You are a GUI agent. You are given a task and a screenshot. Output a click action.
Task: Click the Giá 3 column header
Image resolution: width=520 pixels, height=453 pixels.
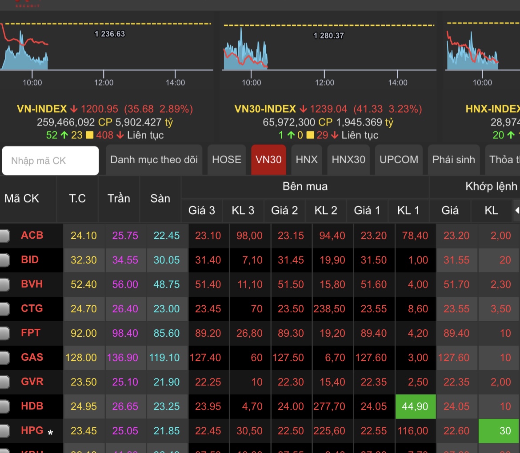click(x=202, y=210)
